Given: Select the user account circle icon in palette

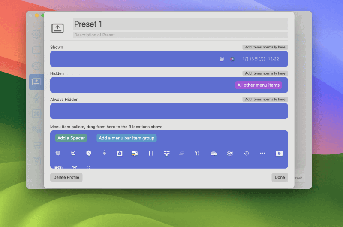Looking at the screenshot, I should point(73,153).
